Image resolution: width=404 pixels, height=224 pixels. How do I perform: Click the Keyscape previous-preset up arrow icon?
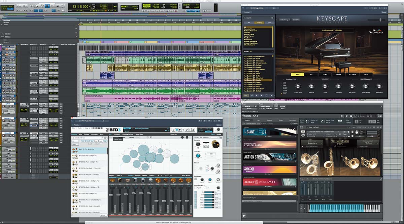pyautogui.click(x=262, y=96)
